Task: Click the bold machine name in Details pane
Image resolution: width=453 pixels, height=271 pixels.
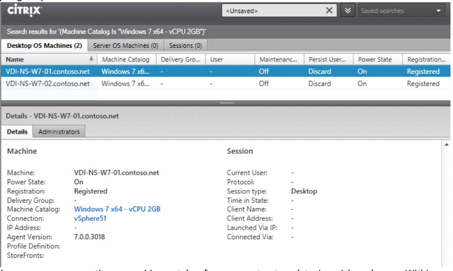Action: point(117,173)
